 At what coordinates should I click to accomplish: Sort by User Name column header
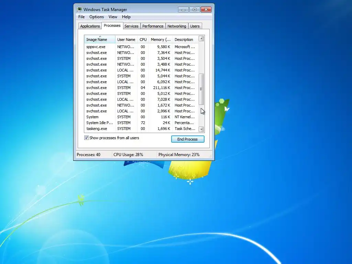point(126,40)
